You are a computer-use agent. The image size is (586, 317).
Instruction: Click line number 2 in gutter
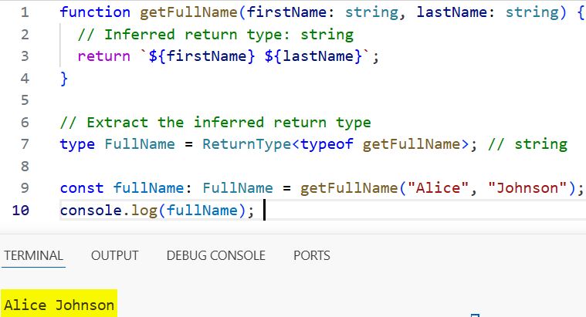(25, 35)
